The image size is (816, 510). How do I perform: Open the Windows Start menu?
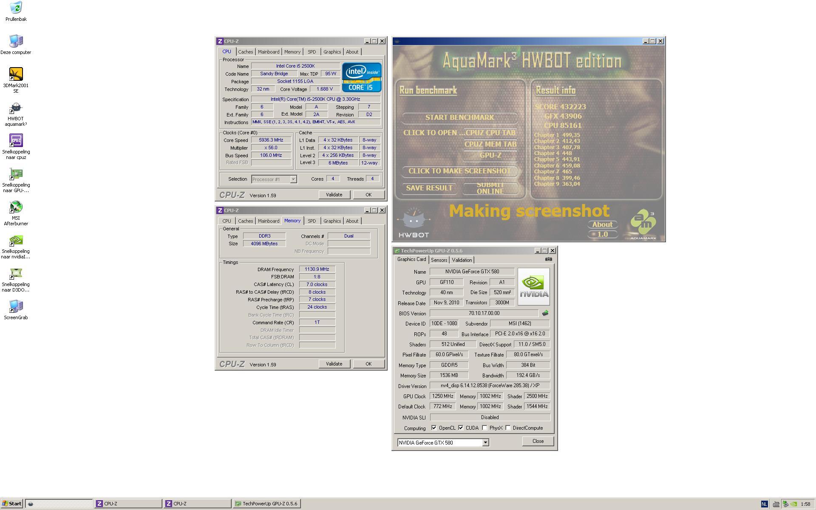[12, 504]
